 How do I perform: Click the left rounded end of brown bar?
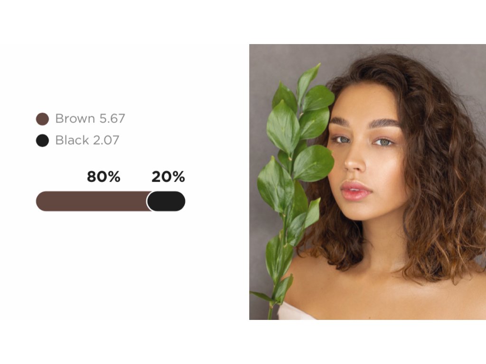pos(42,201)
